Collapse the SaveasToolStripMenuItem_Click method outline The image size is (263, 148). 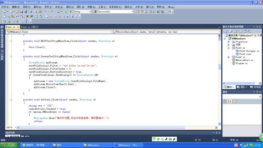[x=11, y=56]
